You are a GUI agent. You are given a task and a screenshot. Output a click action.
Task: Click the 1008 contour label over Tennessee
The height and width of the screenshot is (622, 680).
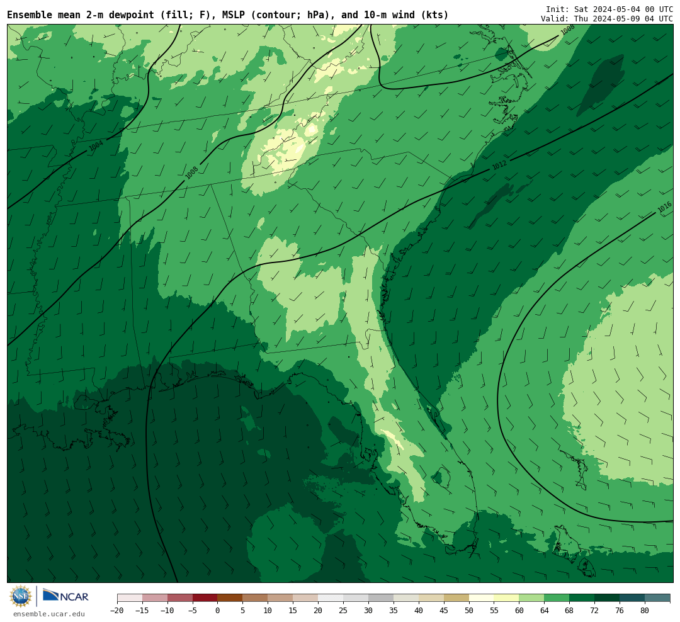pos(191,173)
